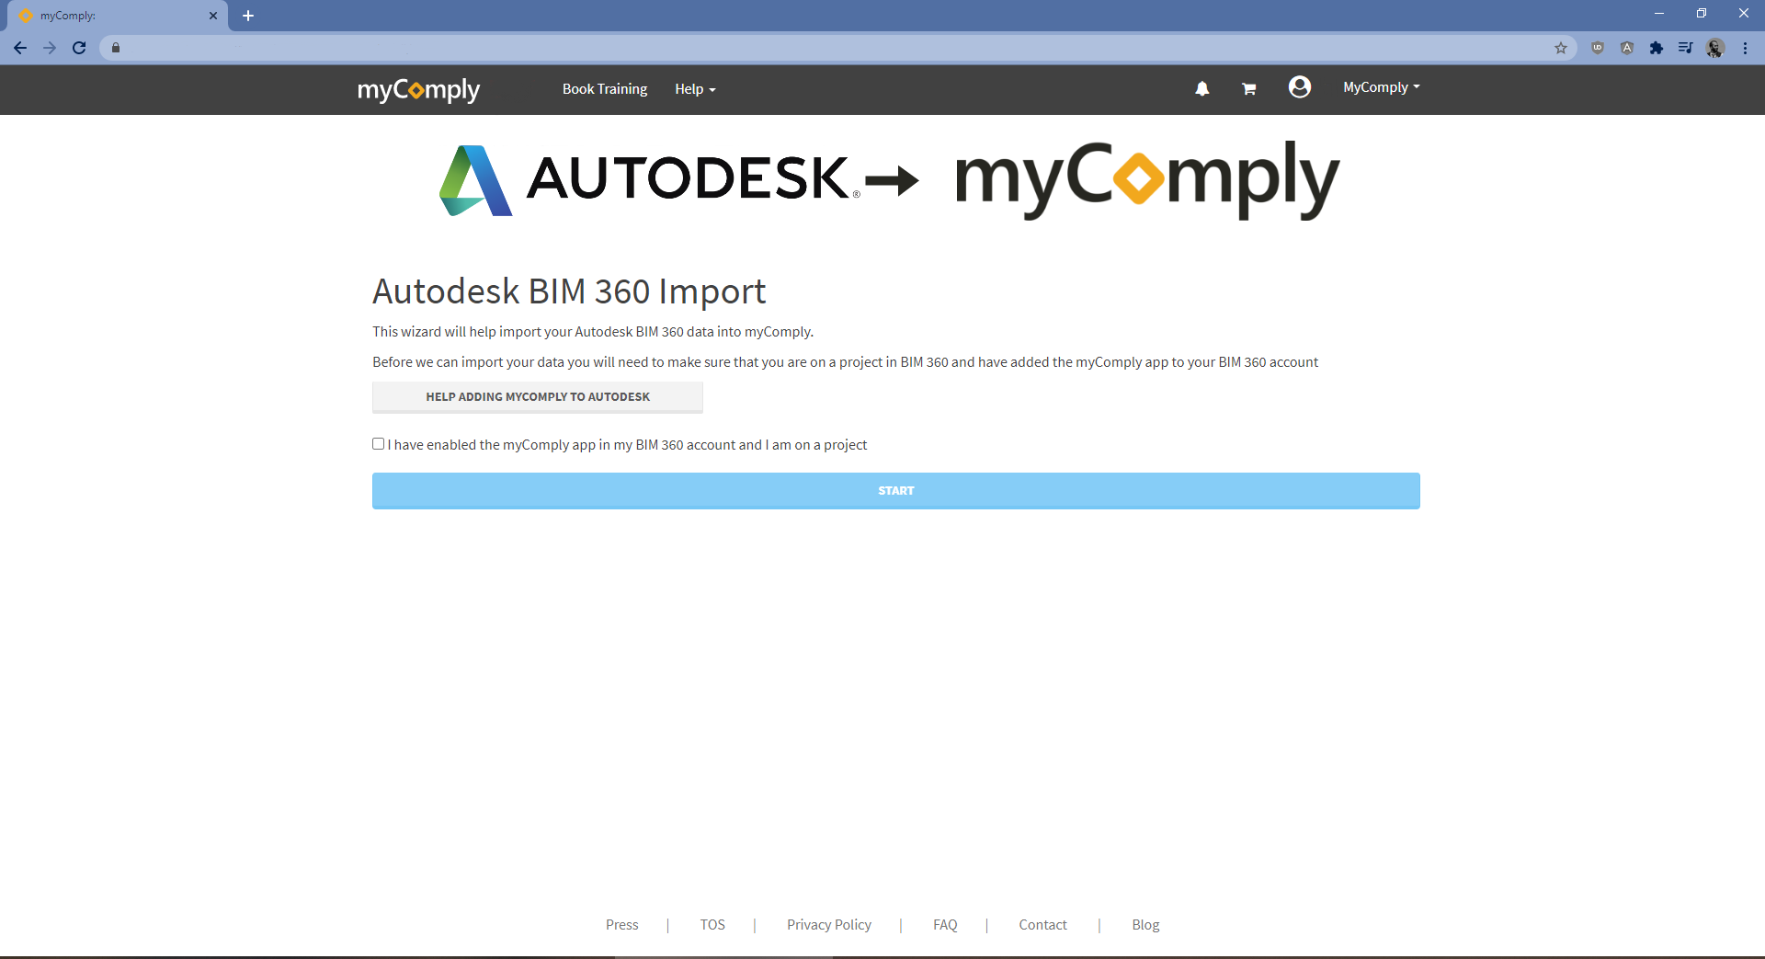Click the large Autodesk logo
1765x959 pixels.
650,179
